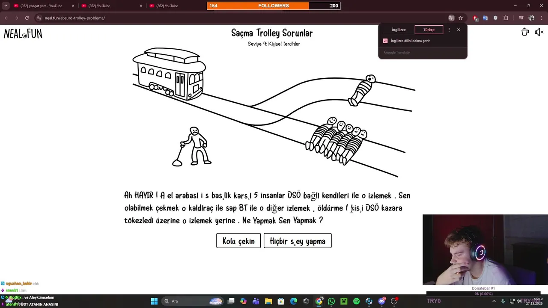The image size is (548, 308).
Task: Choose the Hiçbir şey yapma button
Action: coord(298,241)
